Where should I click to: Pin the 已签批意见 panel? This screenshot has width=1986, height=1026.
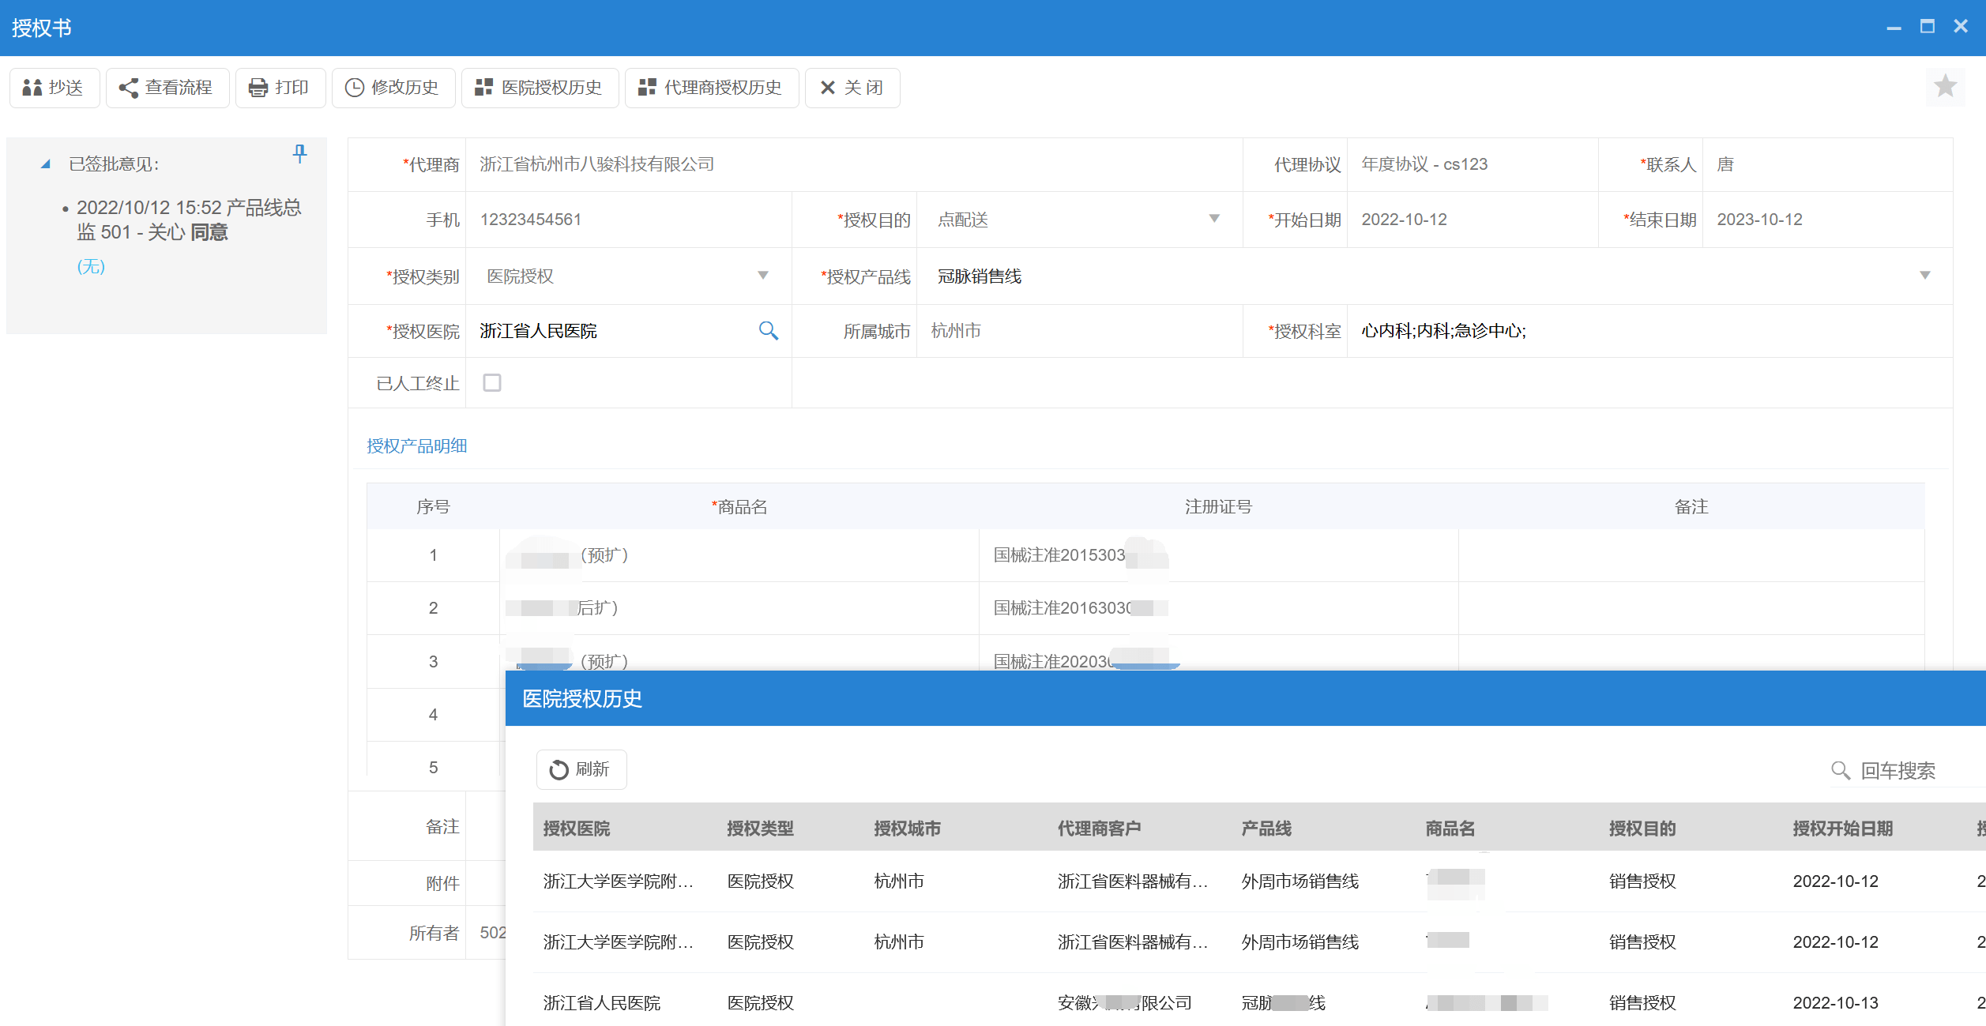point(300,155)
